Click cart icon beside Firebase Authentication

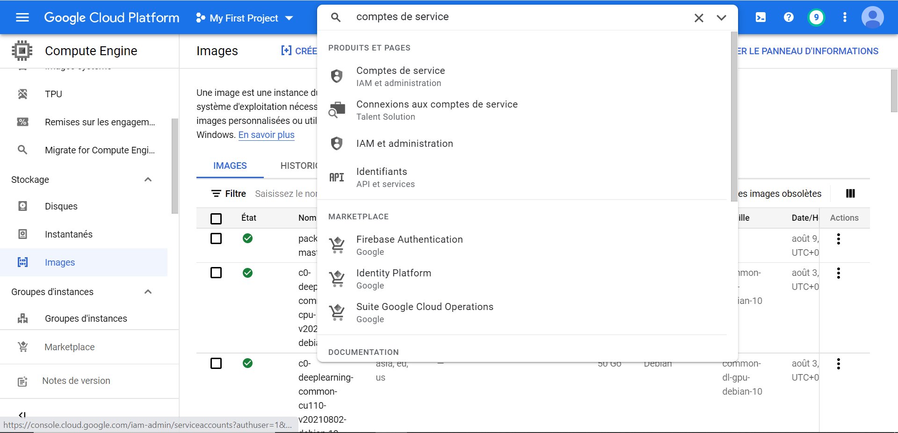pos(337,245)
